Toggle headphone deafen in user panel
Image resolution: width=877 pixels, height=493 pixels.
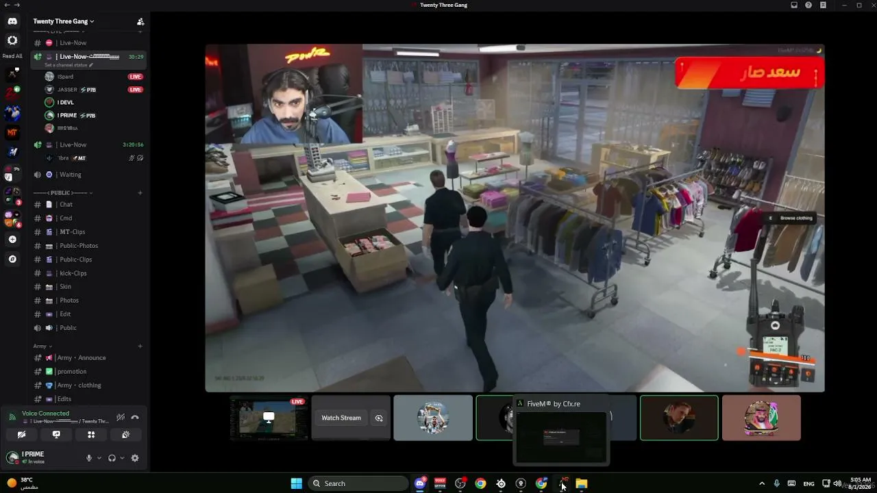(112, 458)
